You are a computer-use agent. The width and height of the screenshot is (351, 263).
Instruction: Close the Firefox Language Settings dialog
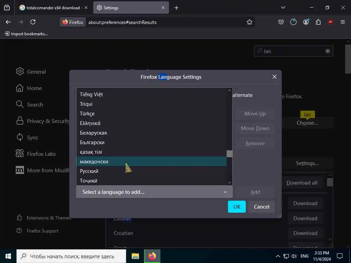275,77
